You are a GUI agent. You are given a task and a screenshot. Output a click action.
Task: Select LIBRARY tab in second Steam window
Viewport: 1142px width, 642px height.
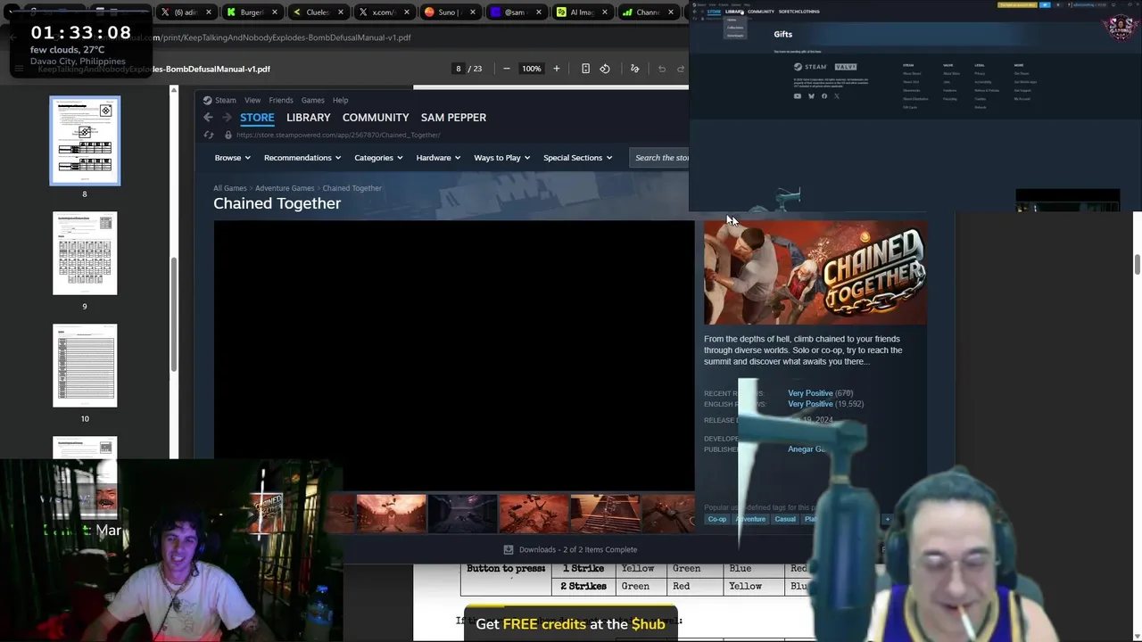tap(733, 12)
